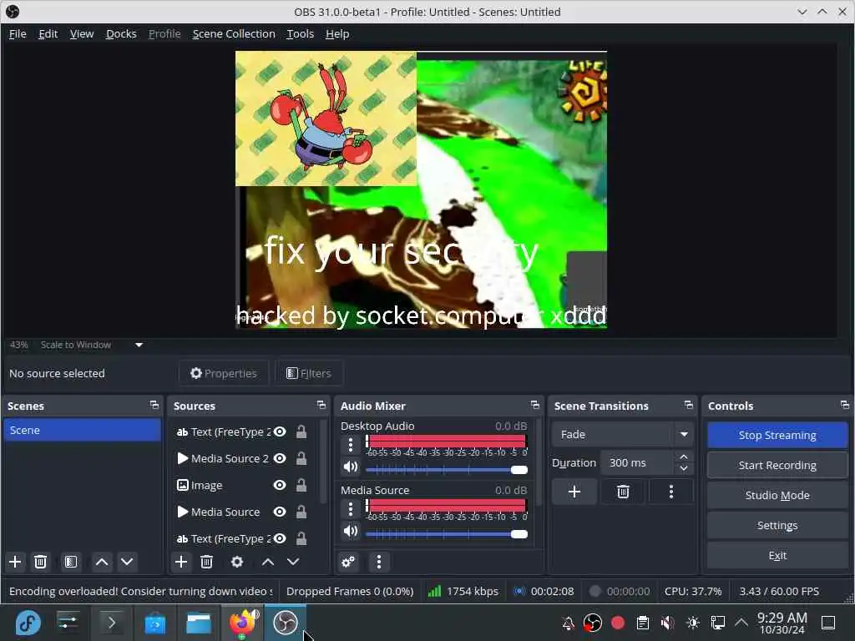The image size is (855, 641).
Task: Click the Duration 300 ms field
Action: coord(638,462)
